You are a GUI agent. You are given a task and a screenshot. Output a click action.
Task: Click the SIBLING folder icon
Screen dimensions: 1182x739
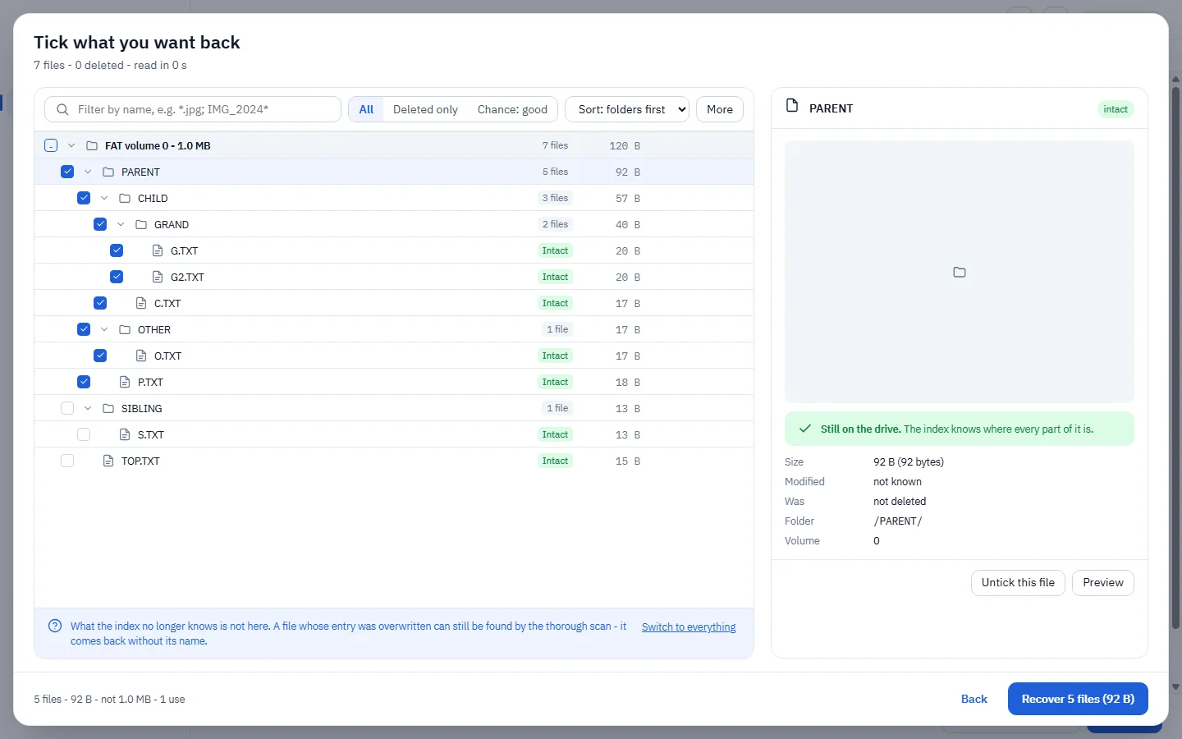(x=108, y=408)
